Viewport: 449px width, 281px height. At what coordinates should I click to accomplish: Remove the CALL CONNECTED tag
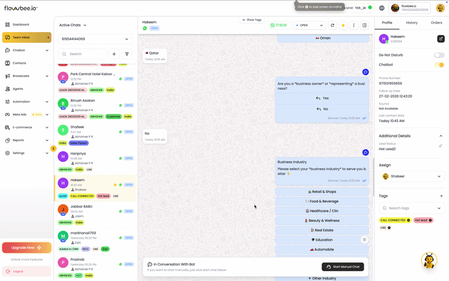point(409,220)
